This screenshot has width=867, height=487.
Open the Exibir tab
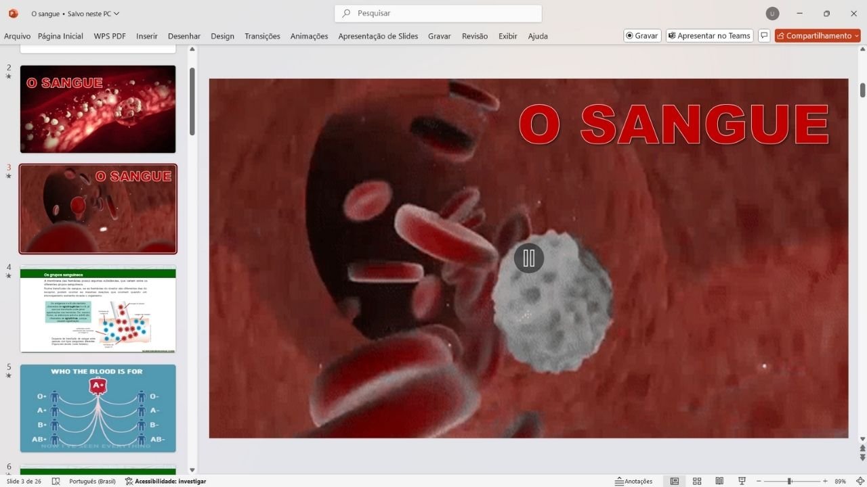click(508, 36)
